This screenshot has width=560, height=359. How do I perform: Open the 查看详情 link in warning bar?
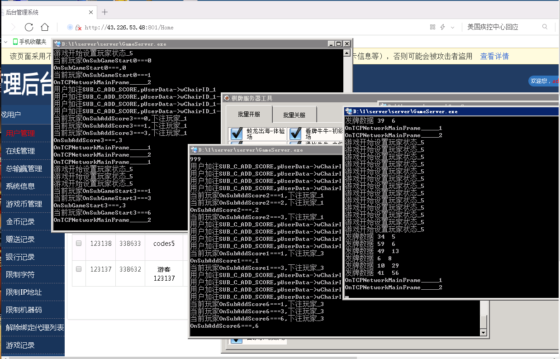click(494, 57)
